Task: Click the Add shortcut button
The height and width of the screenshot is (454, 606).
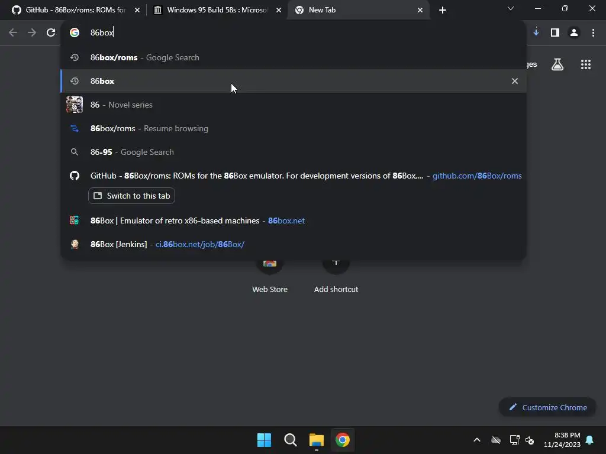Action: pyautogui.click(x=336, y=276)
